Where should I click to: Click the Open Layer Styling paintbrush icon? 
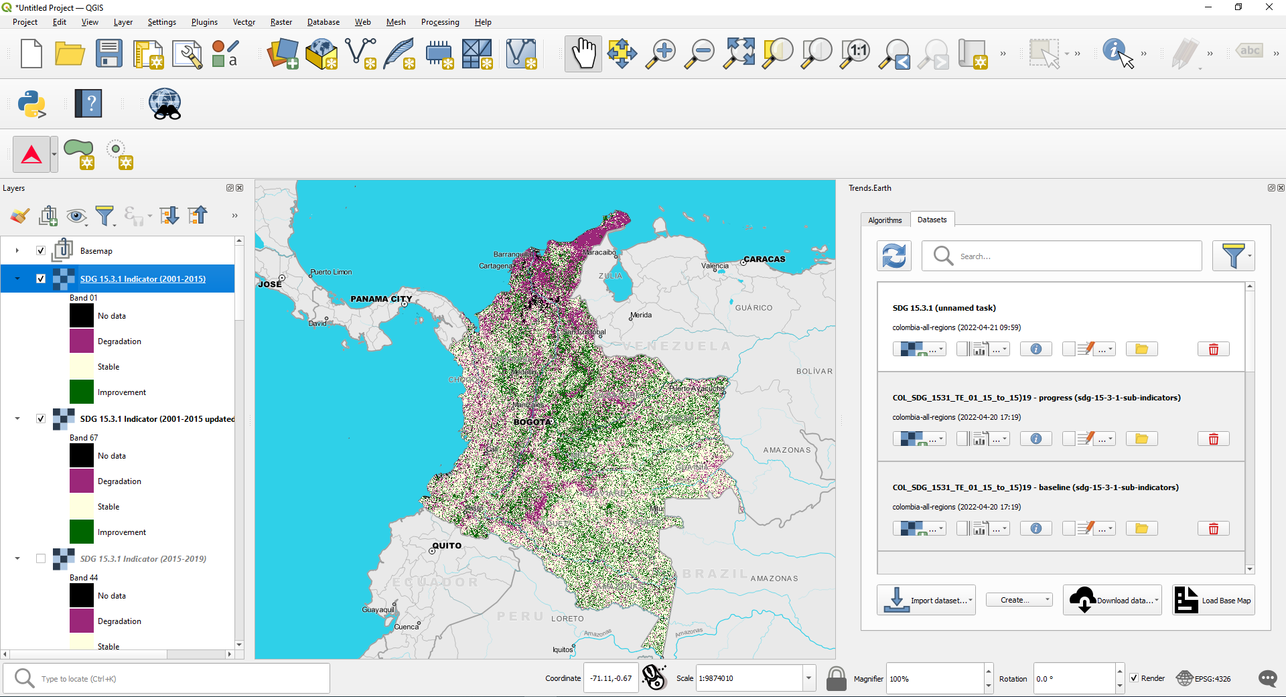19,216
